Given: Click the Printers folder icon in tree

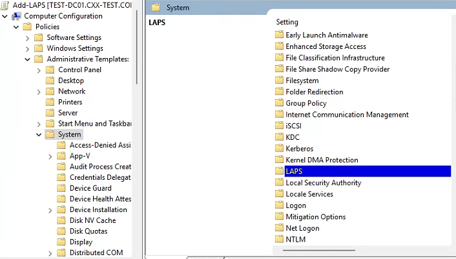Looking at the screenshot, I should [x=50, y=102].
